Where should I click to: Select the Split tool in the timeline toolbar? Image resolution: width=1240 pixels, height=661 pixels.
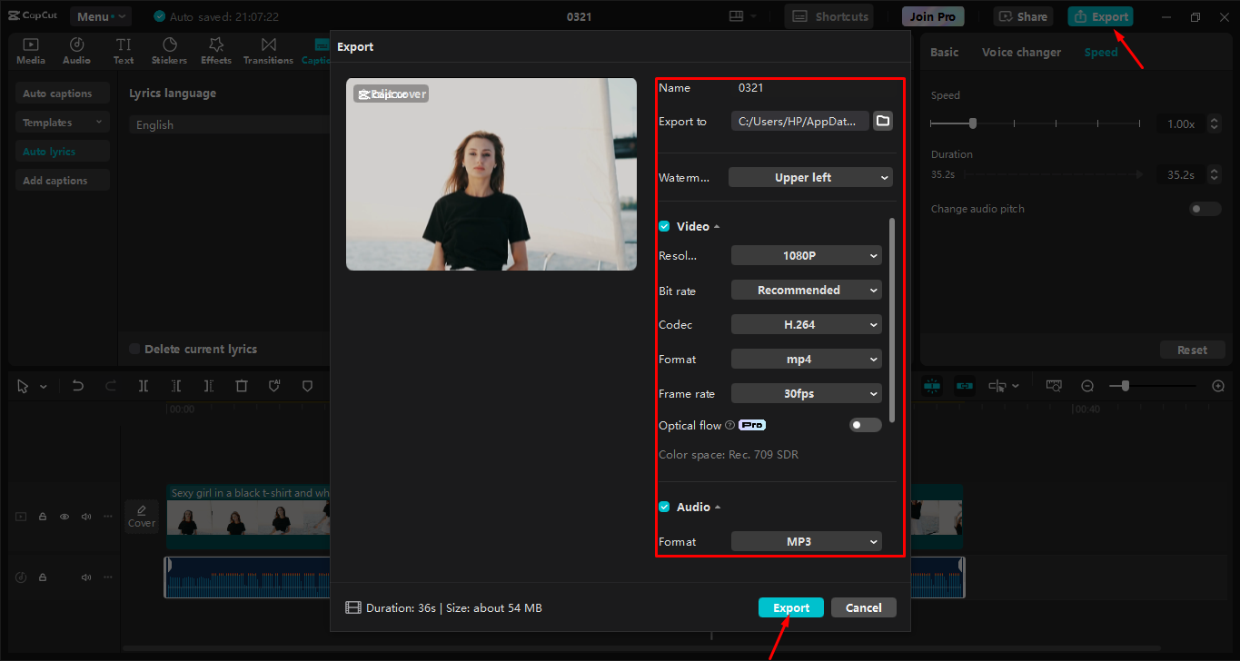(143, 386)
